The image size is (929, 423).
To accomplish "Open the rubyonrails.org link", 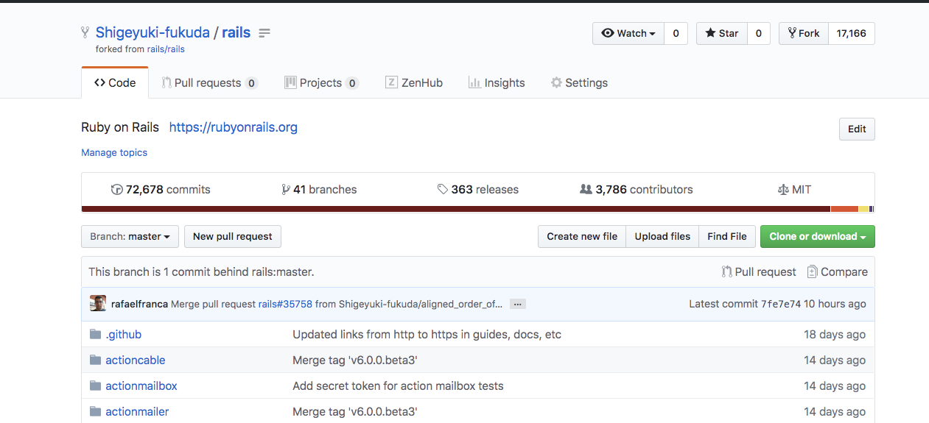I will [x=234, y=127].
